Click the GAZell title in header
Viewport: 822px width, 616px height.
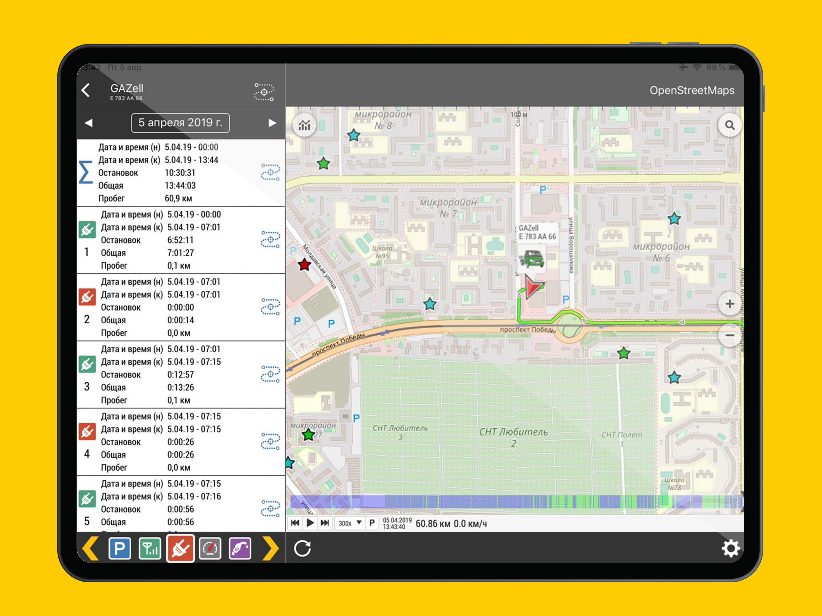tap(127, 88)
